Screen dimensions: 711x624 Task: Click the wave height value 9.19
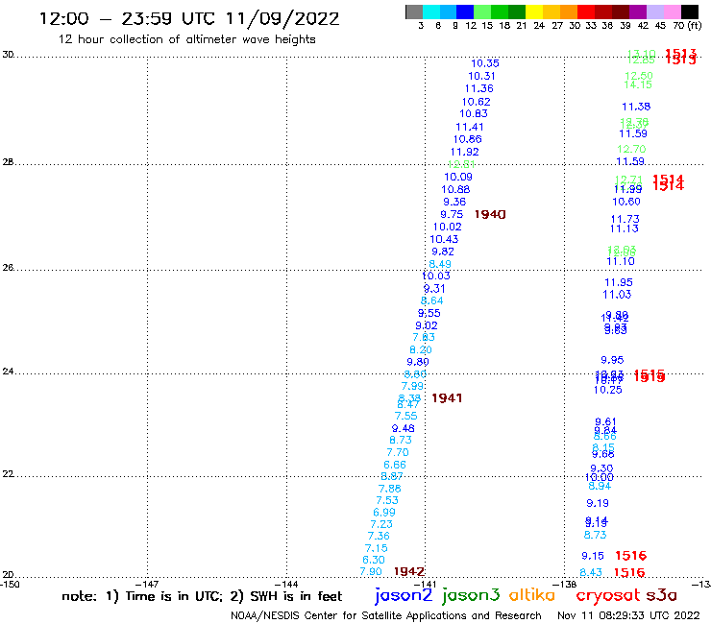click(x=598, y=503)
